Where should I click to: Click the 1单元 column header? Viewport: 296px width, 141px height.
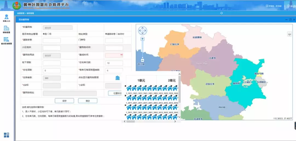(141, 81)
